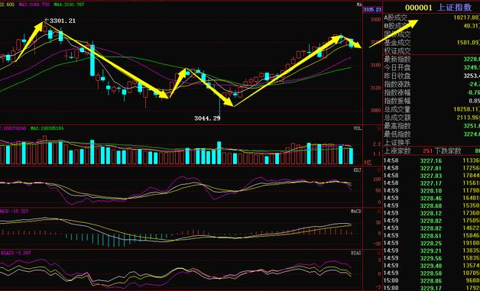Select the A股成交 row in the quote panel
This screenshot has width=480, height=291.
(432, 18)
